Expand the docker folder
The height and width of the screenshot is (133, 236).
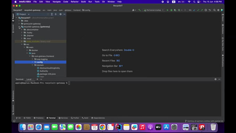pyautogui.click(x=27, y=50)
